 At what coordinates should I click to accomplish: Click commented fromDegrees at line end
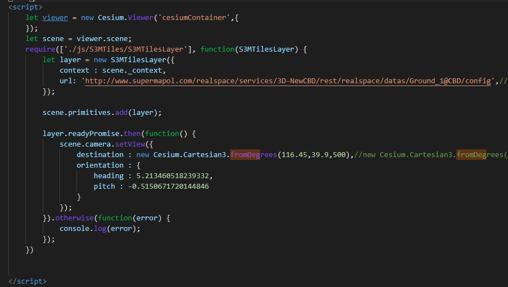[x=480, y=155]
